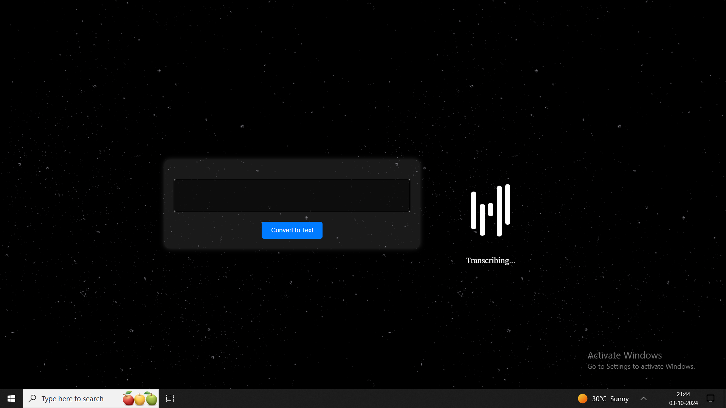726x408 pixels.
Task: Click the 03-10-2024 date in taskbar
Action: click(x=683, y=403)
